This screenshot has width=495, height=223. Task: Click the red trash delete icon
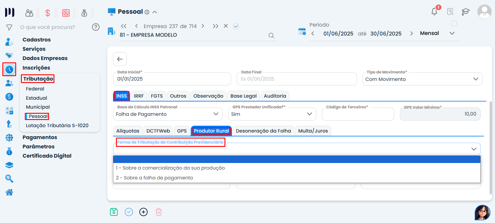coord(159,212)
